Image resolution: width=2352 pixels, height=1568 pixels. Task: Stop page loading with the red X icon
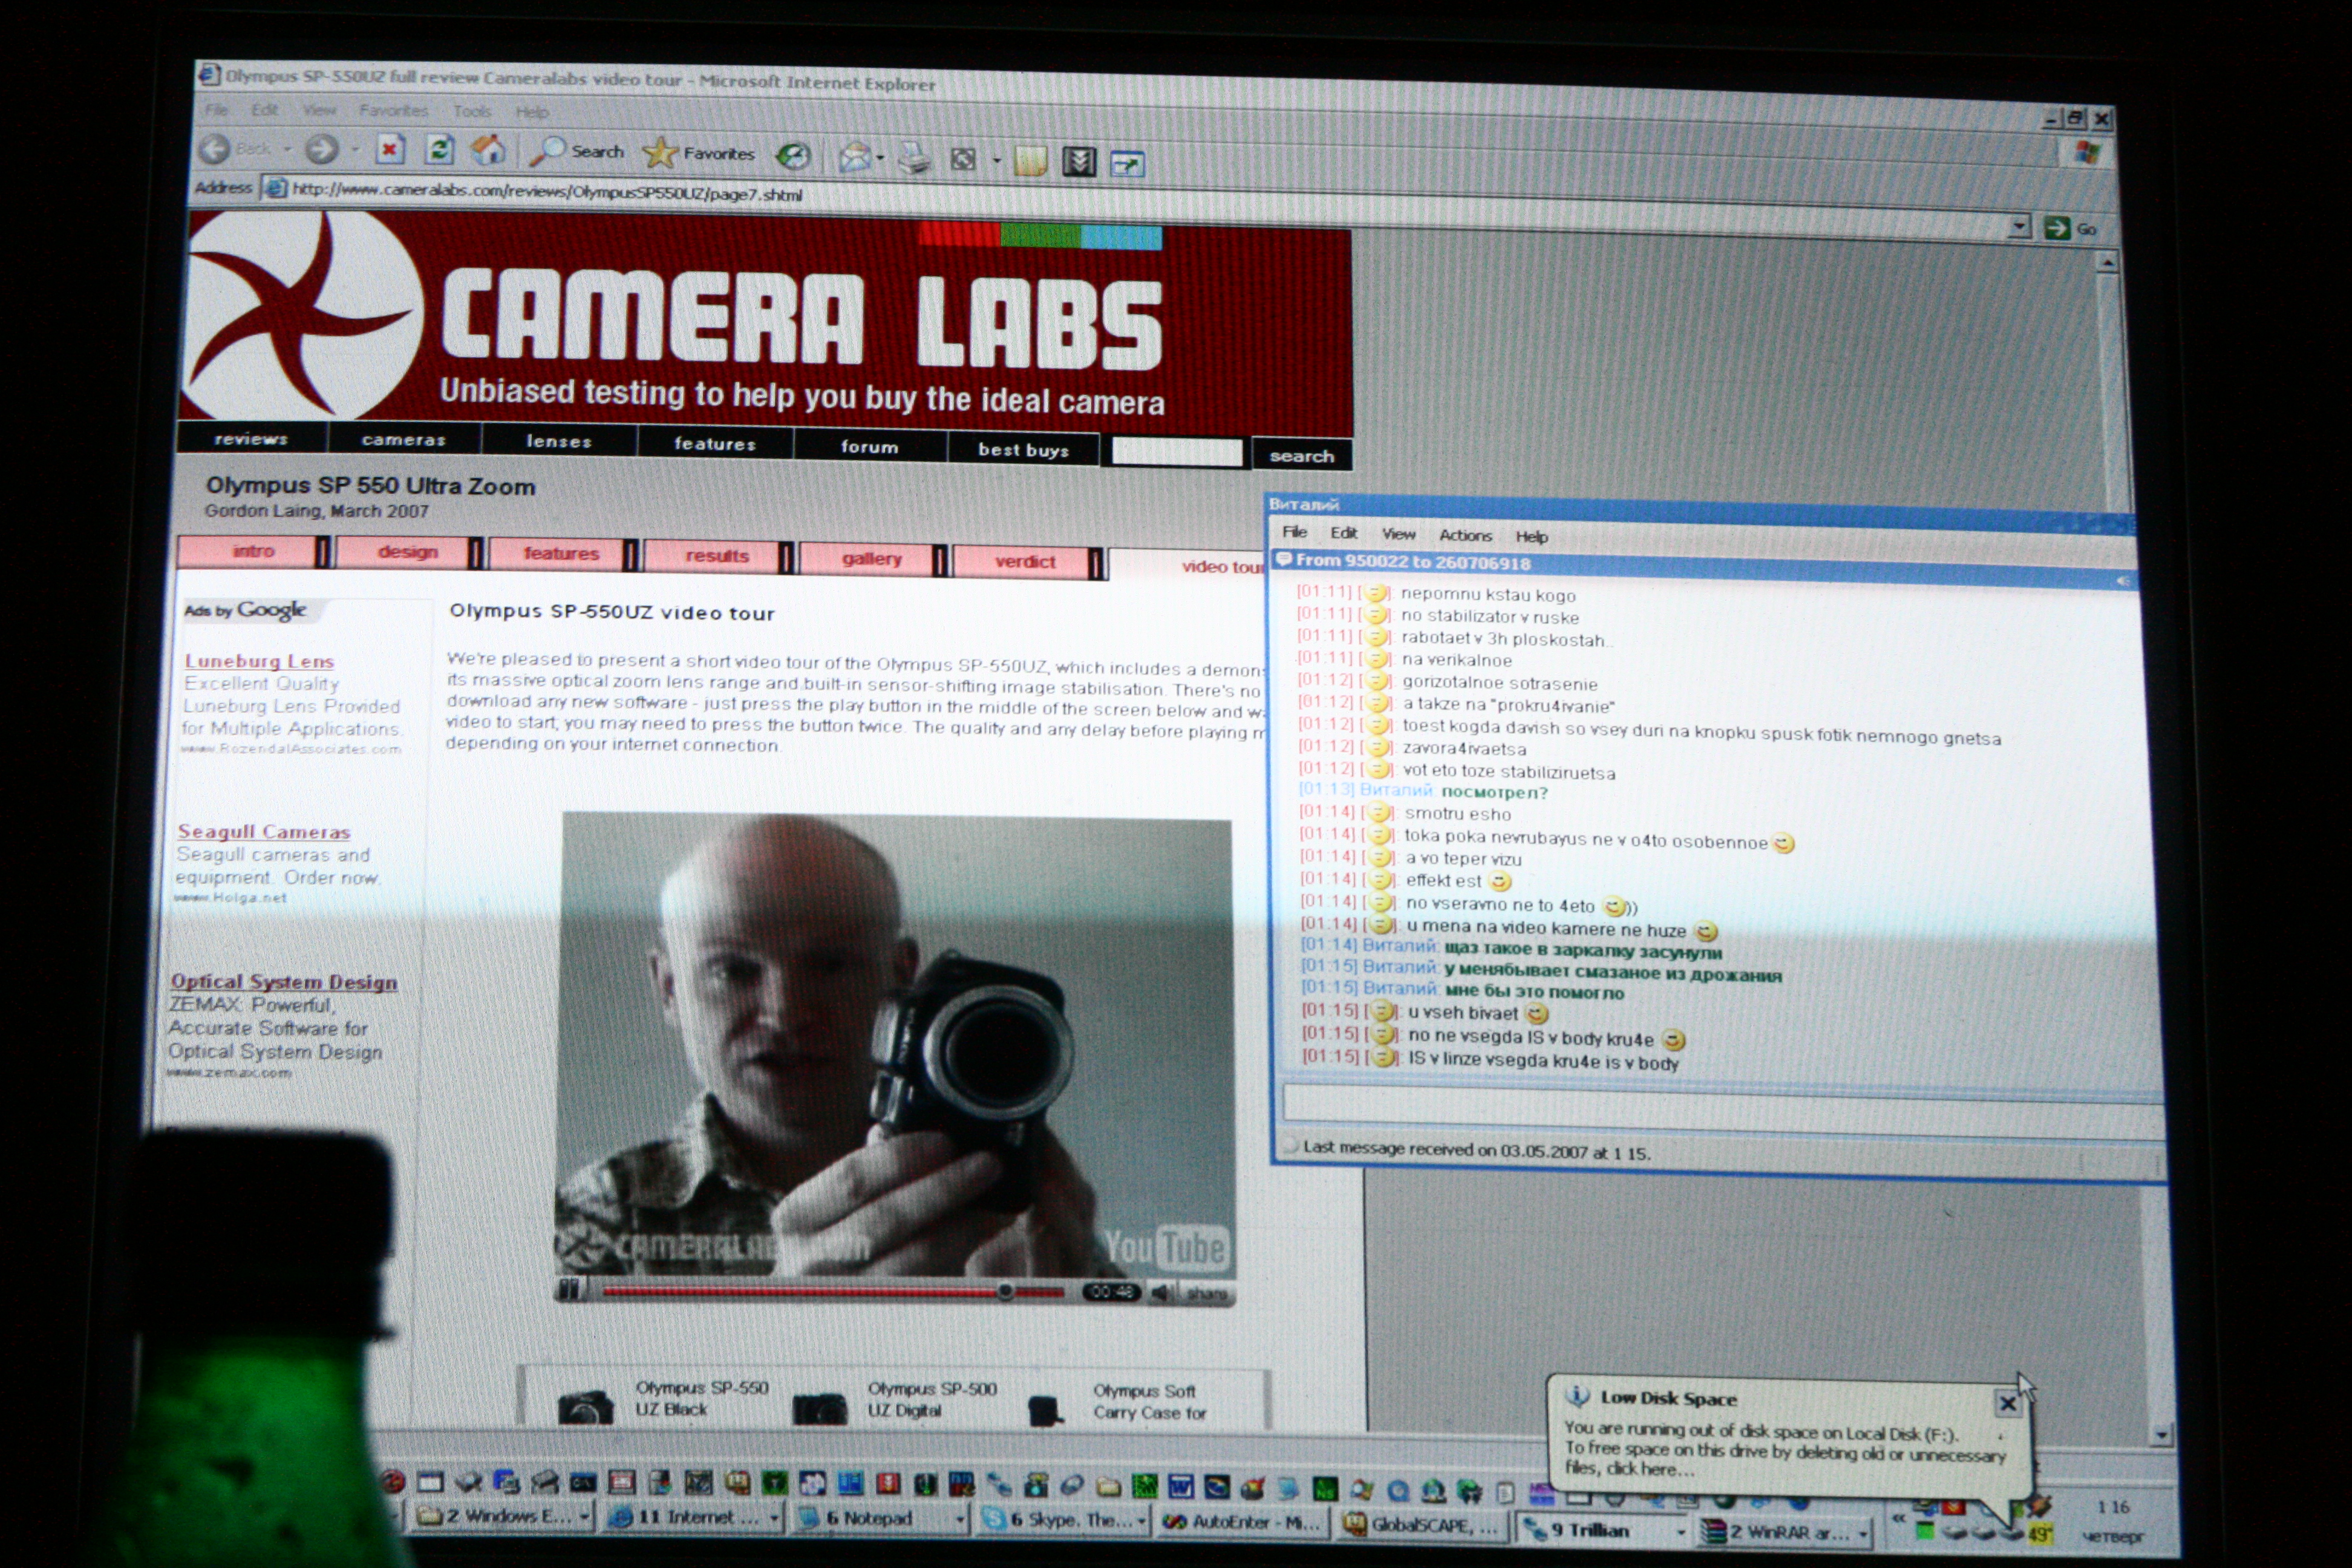click(390, 150)
